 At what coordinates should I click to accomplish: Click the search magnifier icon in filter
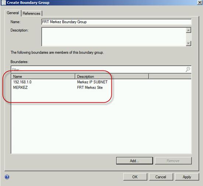pyautogui.click(x=188, y=69)
